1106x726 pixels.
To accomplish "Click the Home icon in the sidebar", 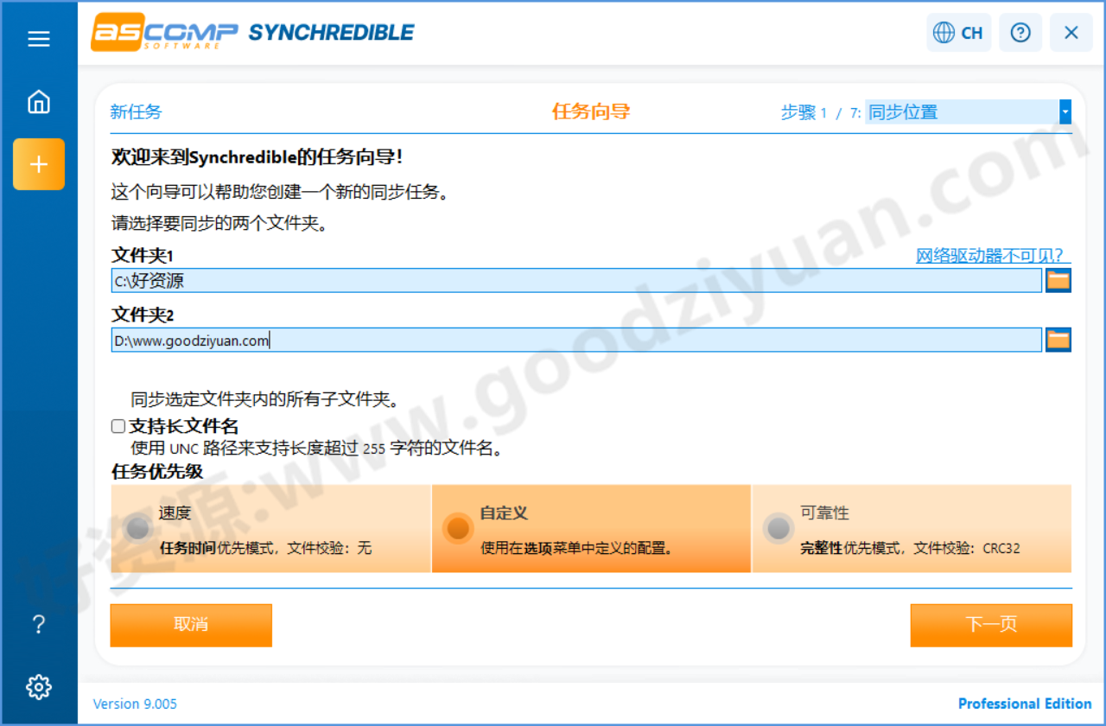I will tap(38, 101).
